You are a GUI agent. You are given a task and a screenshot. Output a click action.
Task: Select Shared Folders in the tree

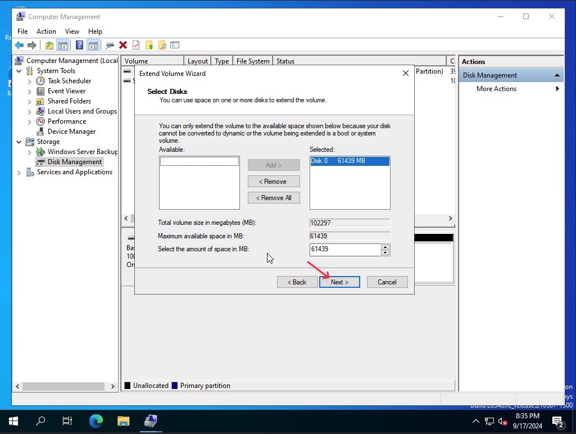click(x=69, y=101)
